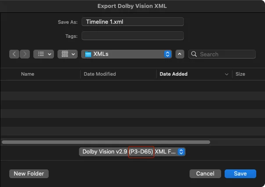
Task: Sort files by Date Added column
Action: [x=174, y=74]
